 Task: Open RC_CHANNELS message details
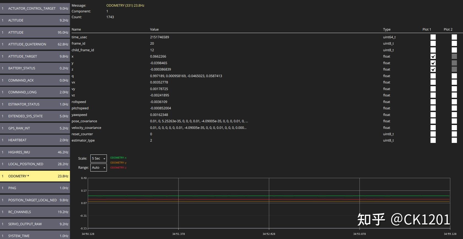click(x=35, y=212)
